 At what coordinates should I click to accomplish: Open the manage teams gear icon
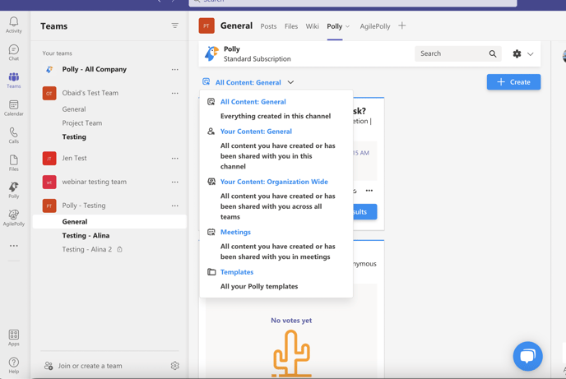click(x=174, y=366)
